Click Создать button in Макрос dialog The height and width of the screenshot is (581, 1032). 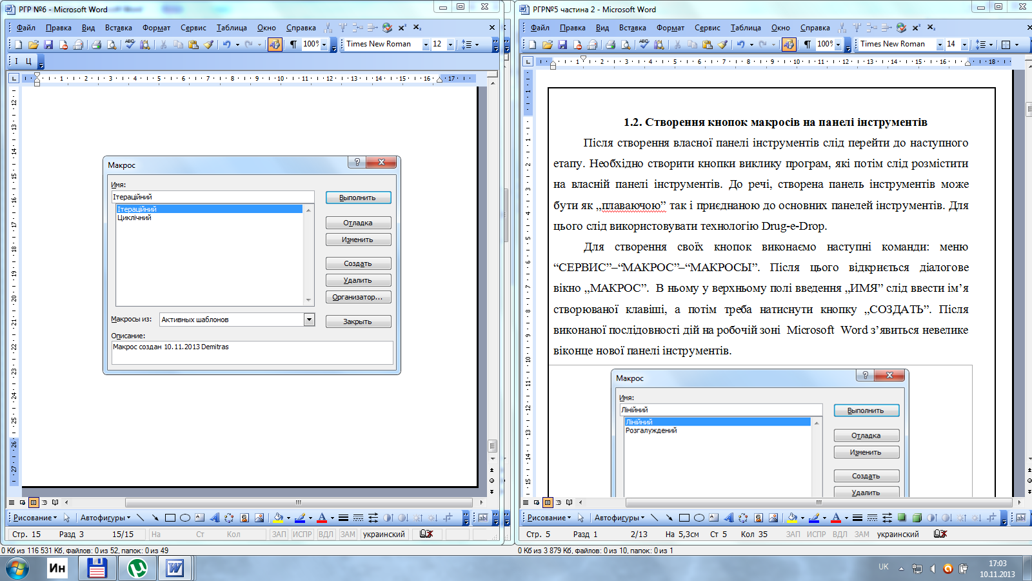pos(358,263)
